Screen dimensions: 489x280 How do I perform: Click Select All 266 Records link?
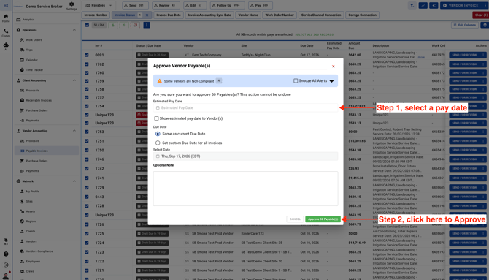pos(314,34)
